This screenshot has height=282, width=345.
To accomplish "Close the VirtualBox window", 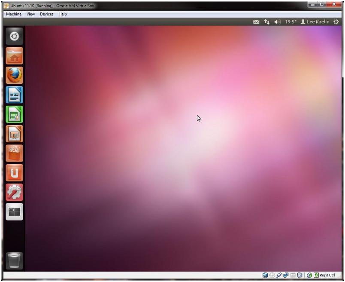I will tap(334, 4).
